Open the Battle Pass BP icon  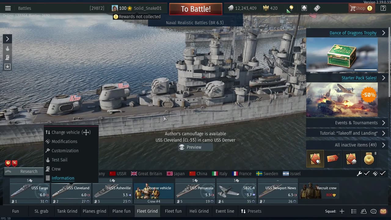point(317,8)
